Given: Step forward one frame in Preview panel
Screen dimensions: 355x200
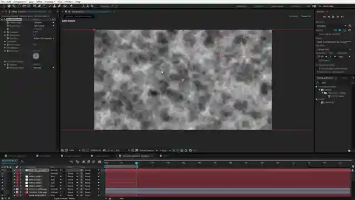Looking at the screenshot, I should click(338, 17).
